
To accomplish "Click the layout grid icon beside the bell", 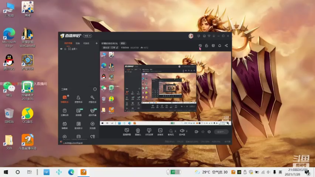I will pyautogui.click(x=213, y=46).
